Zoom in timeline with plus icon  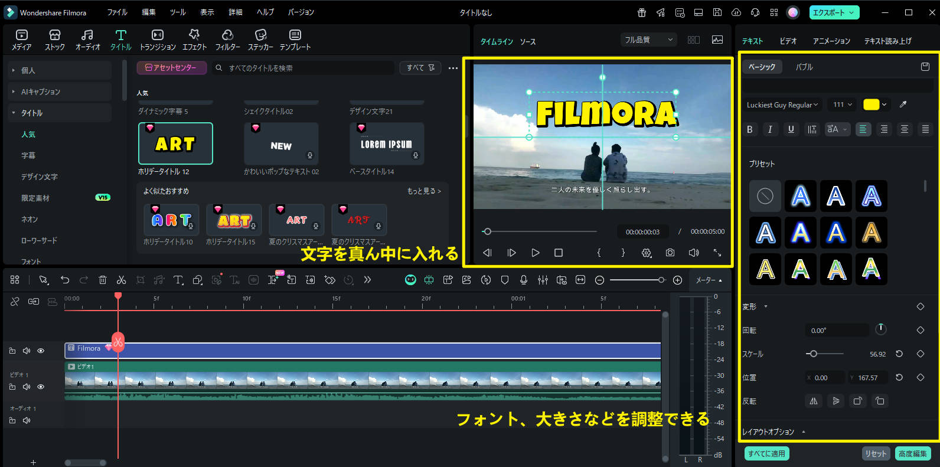point(678,280)
